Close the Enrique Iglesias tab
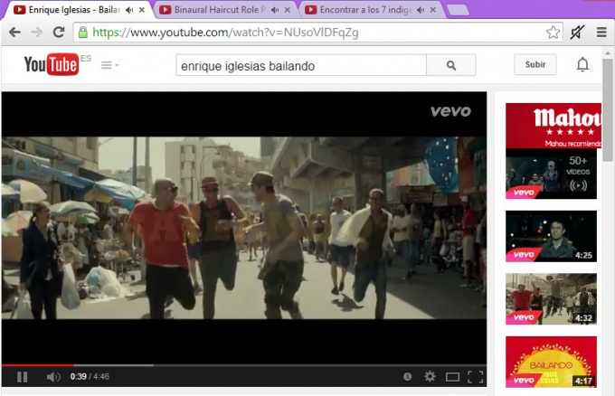 (x=142, y=10)
